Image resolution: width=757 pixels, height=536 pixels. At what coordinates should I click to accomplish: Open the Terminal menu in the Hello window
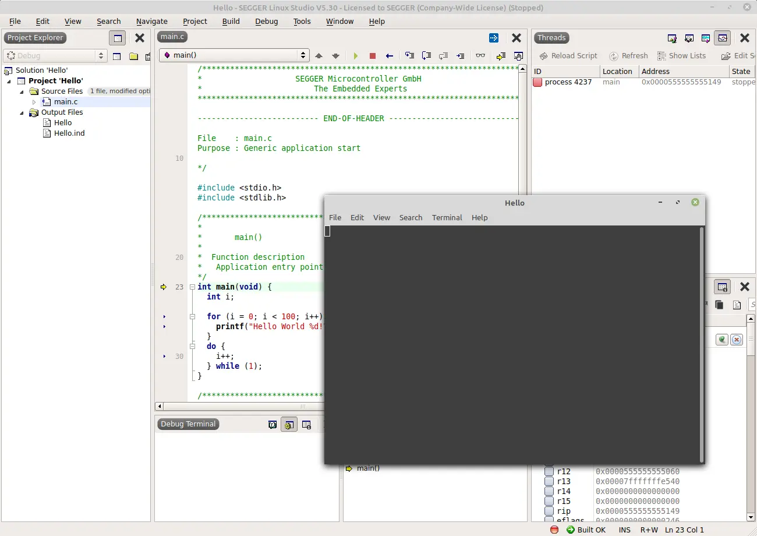pyautogui.click(x=447, y=217)
